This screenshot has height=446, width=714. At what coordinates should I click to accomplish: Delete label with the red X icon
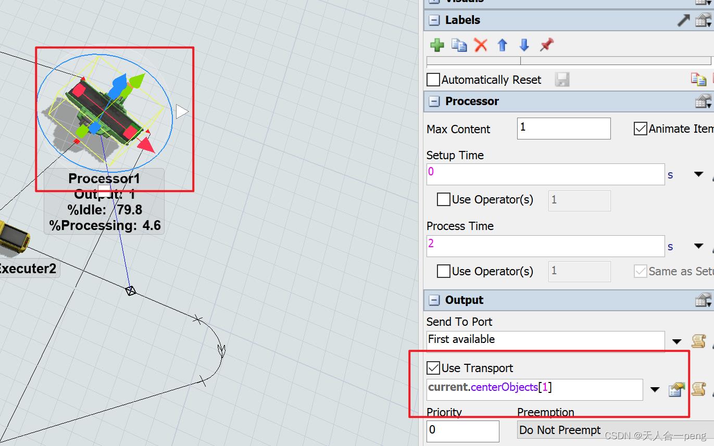click(x=481, y=45)
